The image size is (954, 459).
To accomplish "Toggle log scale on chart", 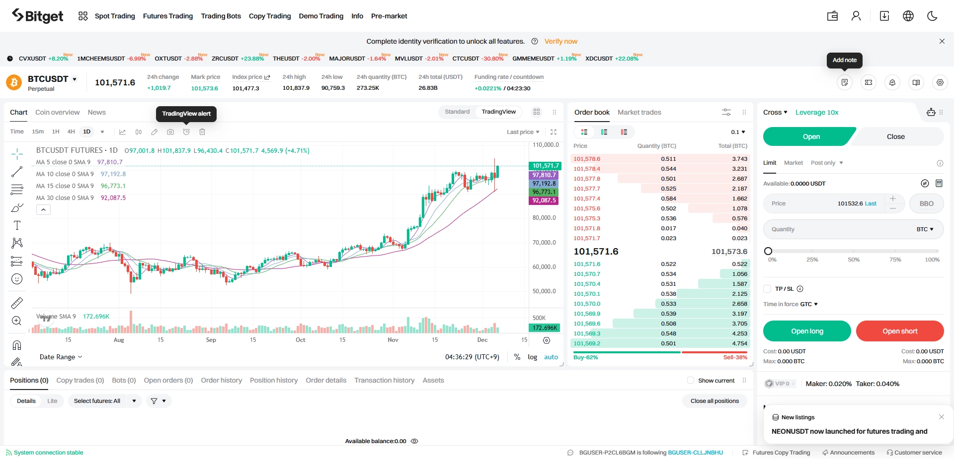I will pos(532,357).
